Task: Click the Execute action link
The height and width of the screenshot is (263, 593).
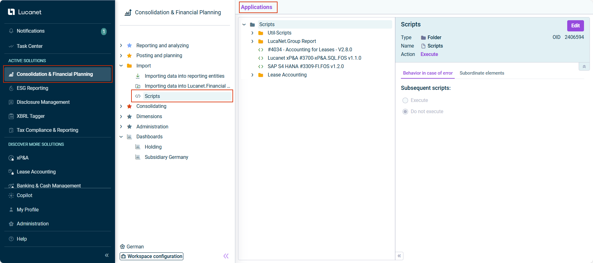Action: [429, 54]
